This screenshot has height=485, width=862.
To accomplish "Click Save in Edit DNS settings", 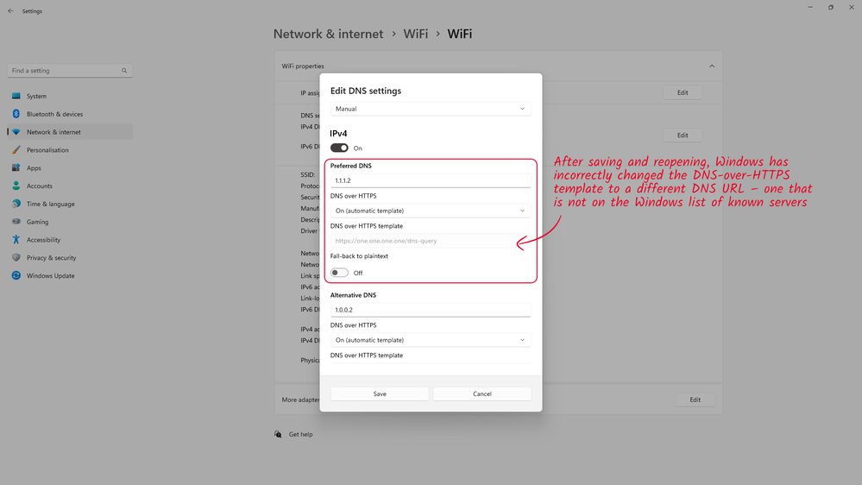I will [380, 394].
